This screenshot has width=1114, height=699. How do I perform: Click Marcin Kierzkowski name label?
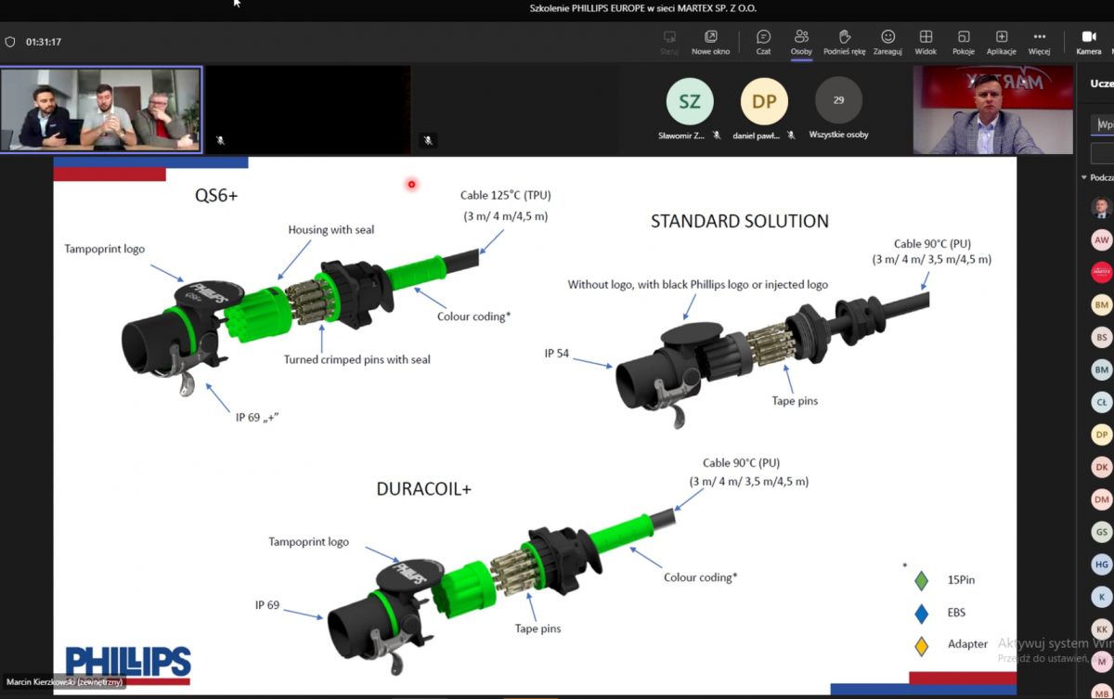tap(64, 682)
